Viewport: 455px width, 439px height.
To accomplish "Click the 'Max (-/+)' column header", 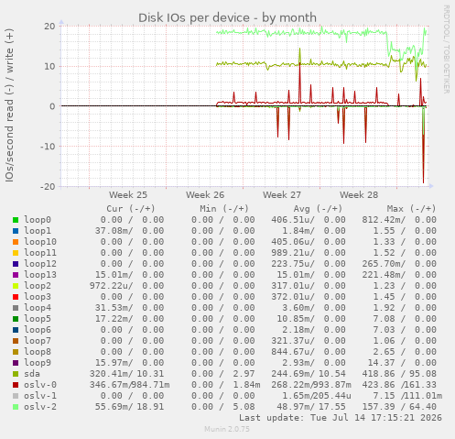I will point(412,209).
